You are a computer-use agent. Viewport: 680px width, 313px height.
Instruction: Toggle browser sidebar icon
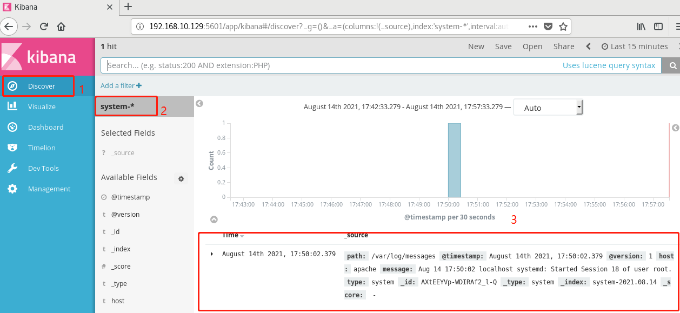click(658, 26)
